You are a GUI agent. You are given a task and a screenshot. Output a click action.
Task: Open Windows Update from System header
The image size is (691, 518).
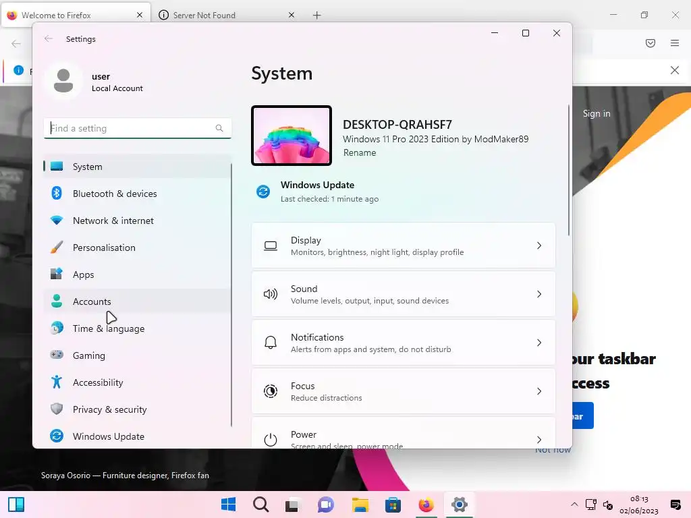coord(317,192)
